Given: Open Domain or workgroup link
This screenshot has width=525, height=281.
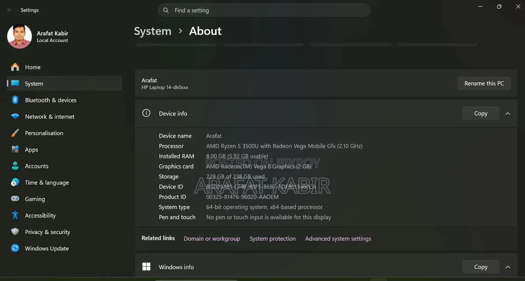Looking at the screenshot, I should tap(212, 238).
